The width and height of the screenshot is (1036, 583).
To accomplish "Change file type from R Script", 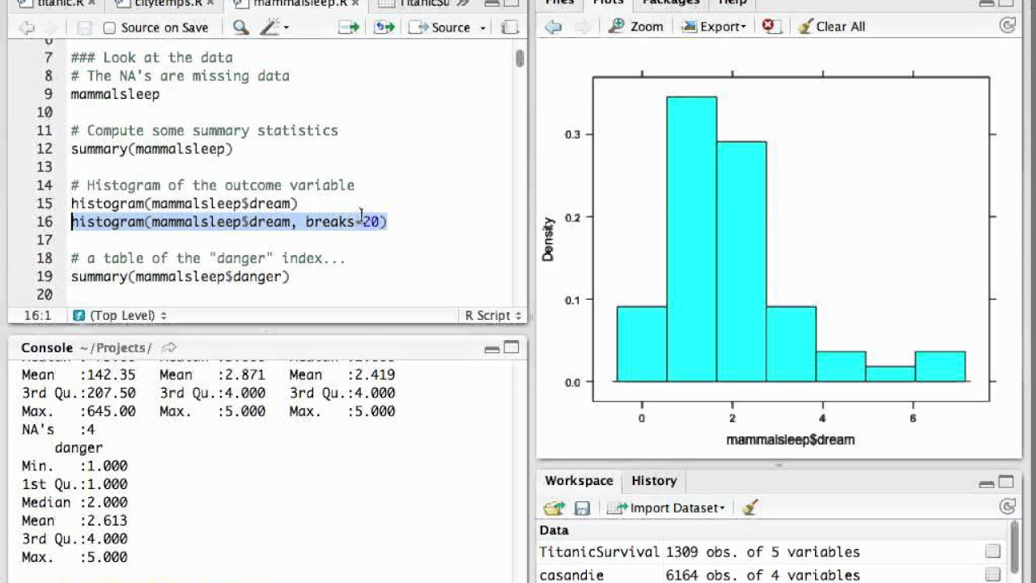I will pyautogui.click(x=494, y=316).
